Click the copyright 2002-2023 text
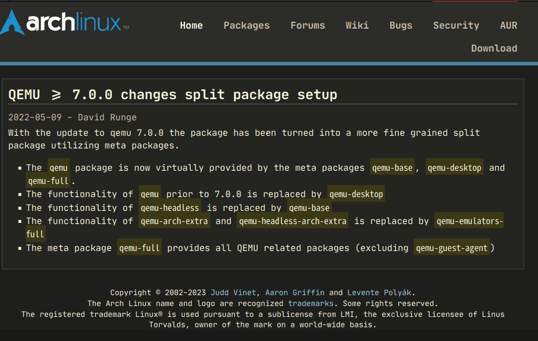Screen dimensions: 538x341 (158, 293)
